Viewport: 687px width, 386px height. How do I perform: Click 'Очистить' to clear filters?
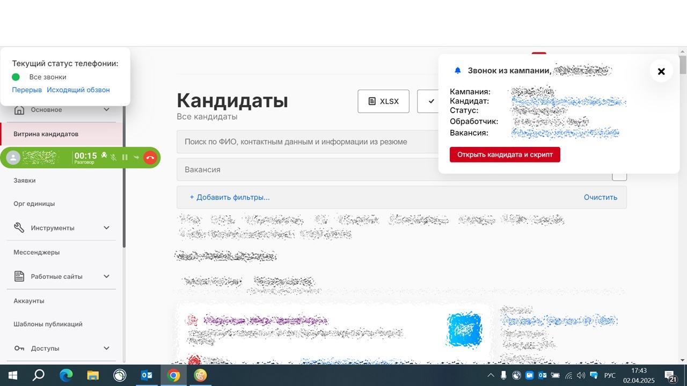coord(600,197)
